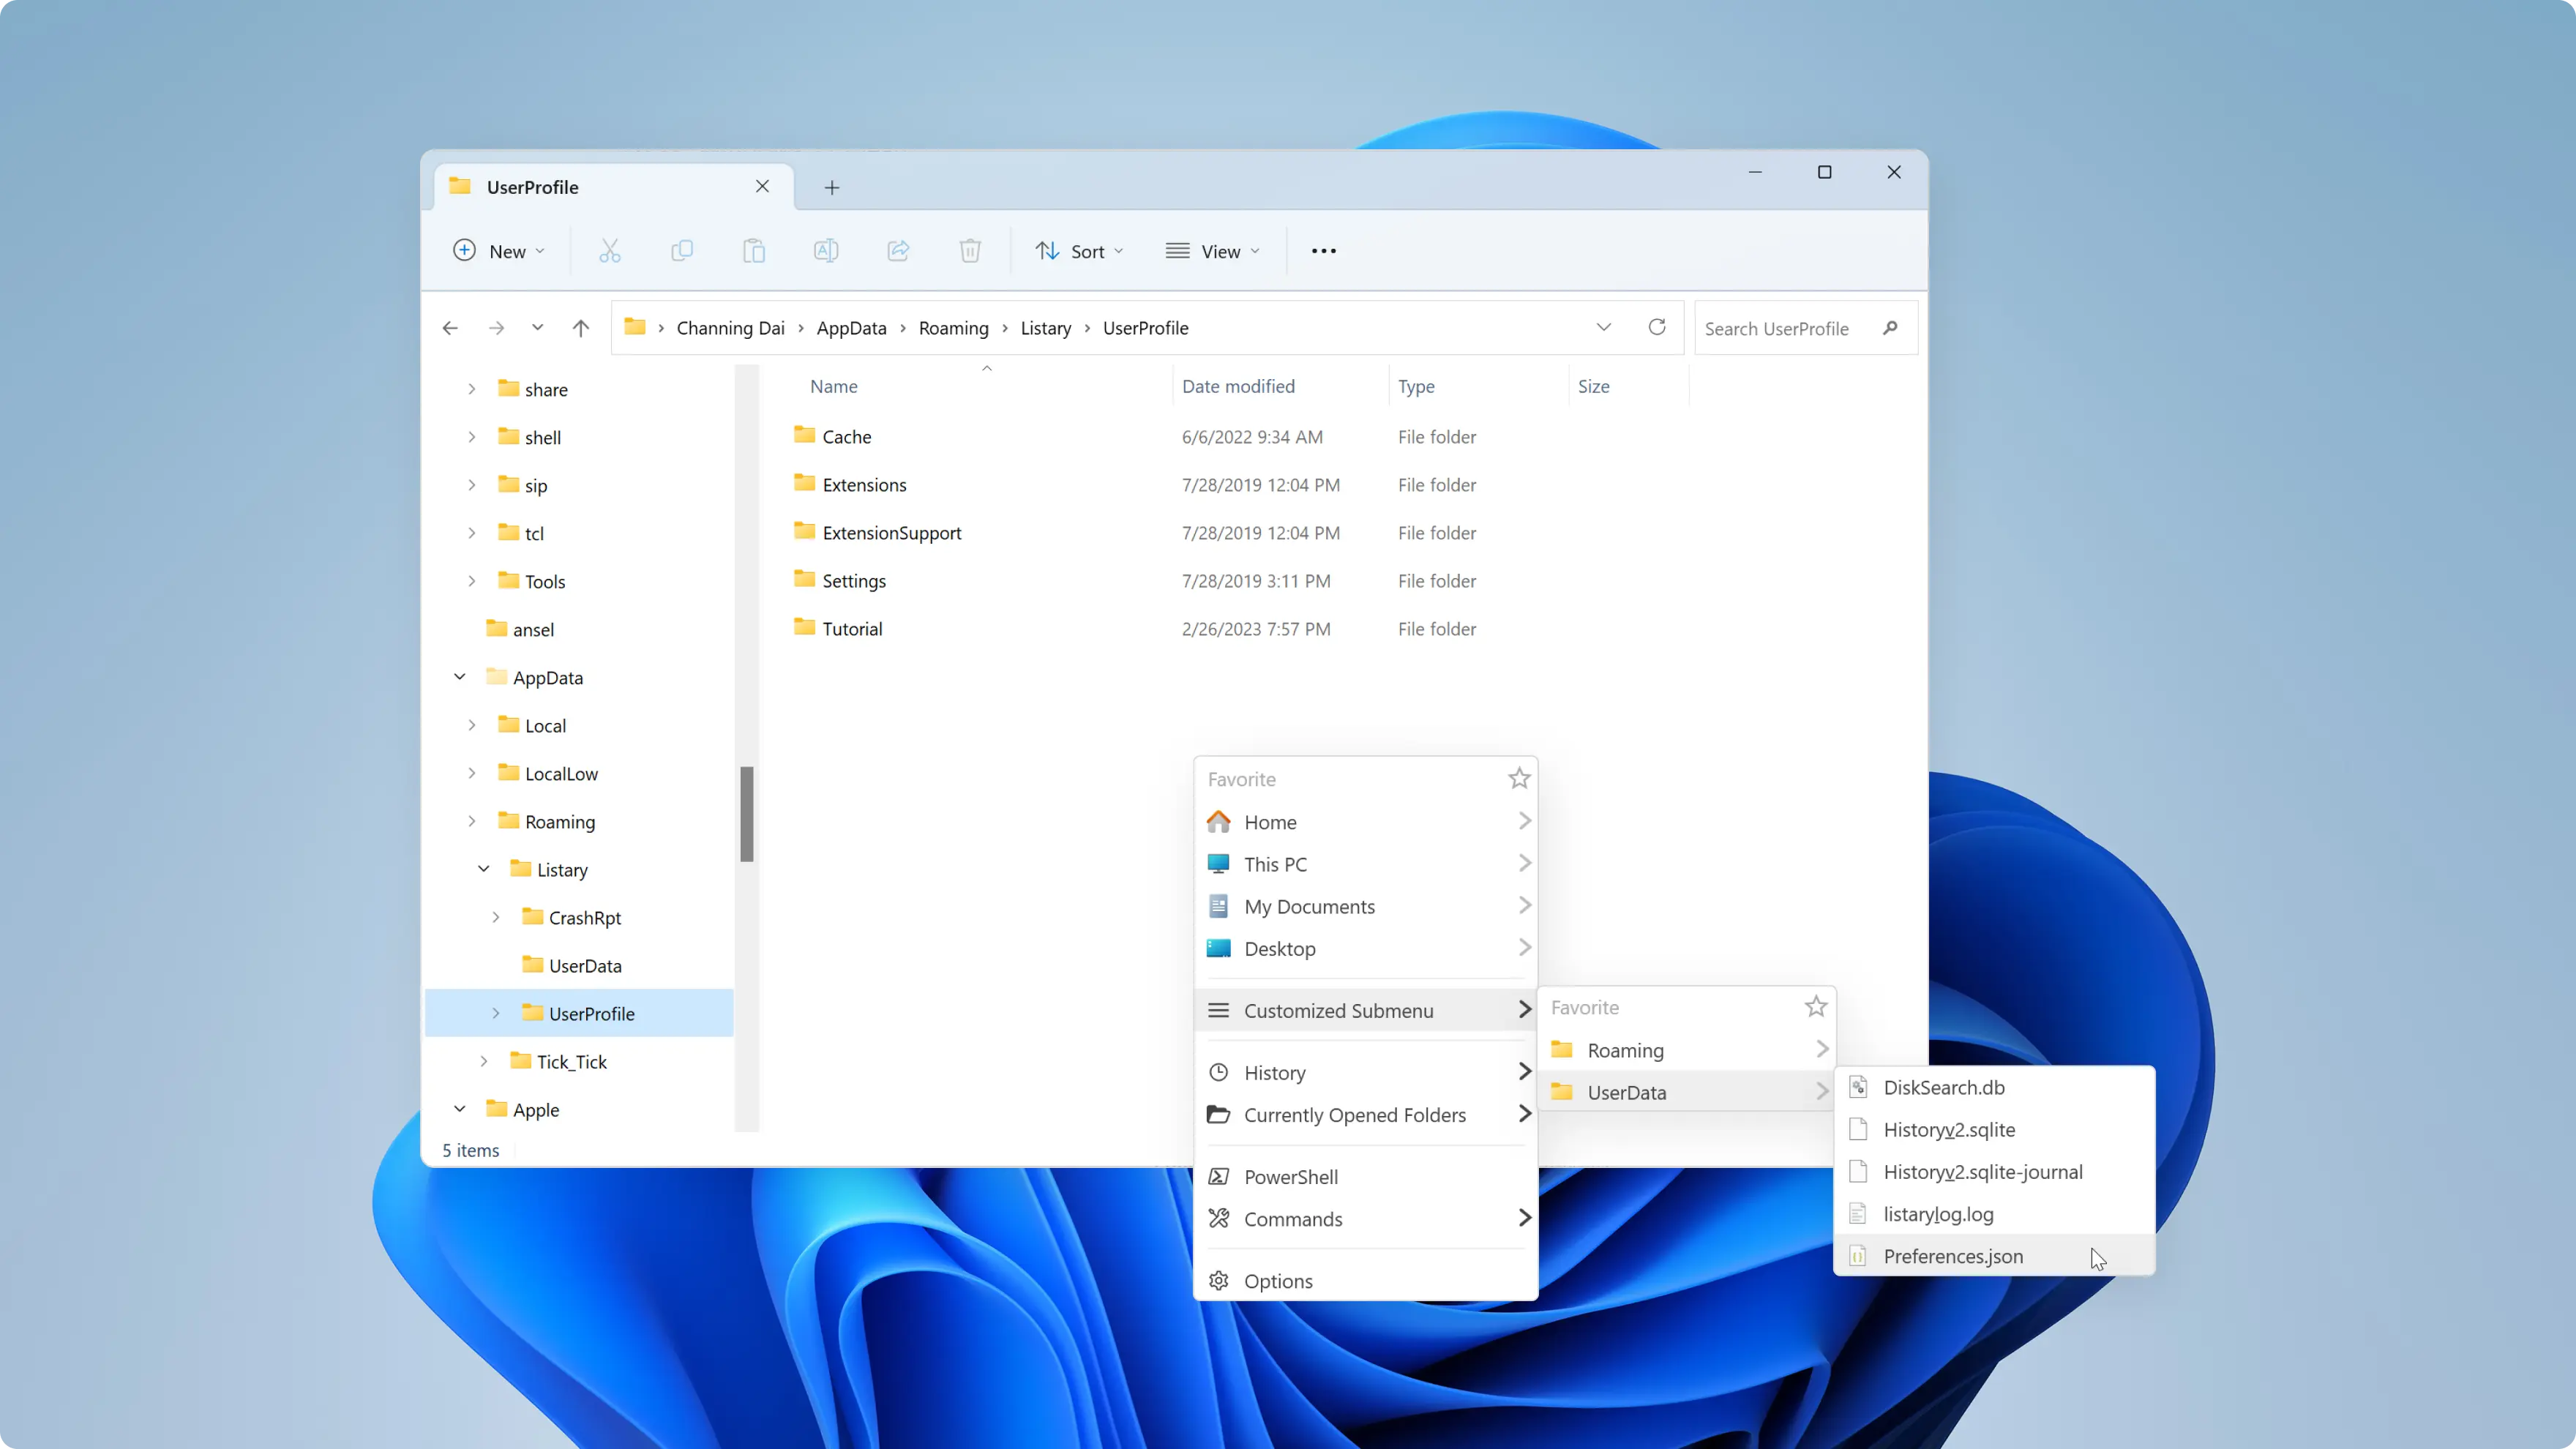Expand the LocalLow tree node
The width and height of the screenshot is (2576, 1449).
coord(472,773)
